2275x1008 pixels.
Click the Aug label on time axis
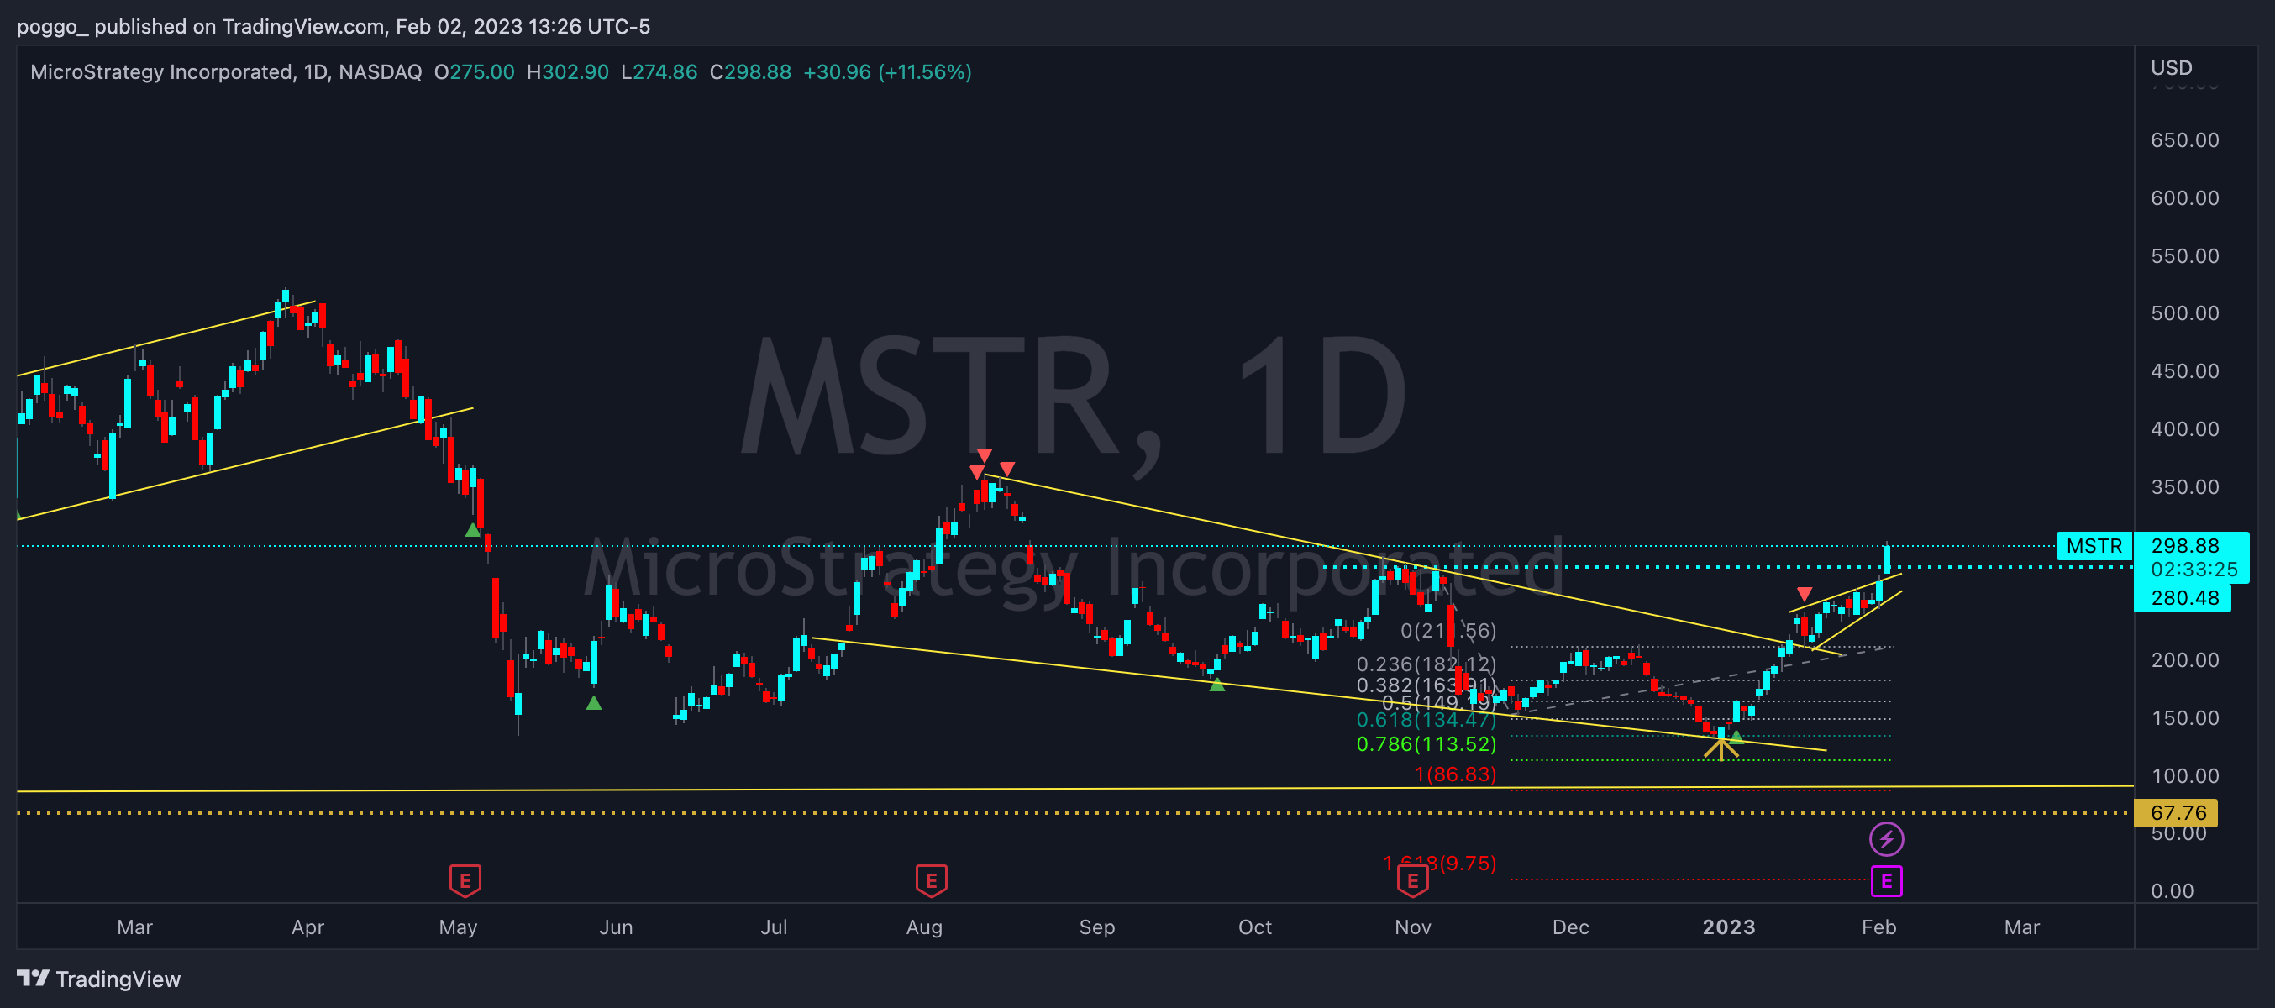click(x=924, y=927)
